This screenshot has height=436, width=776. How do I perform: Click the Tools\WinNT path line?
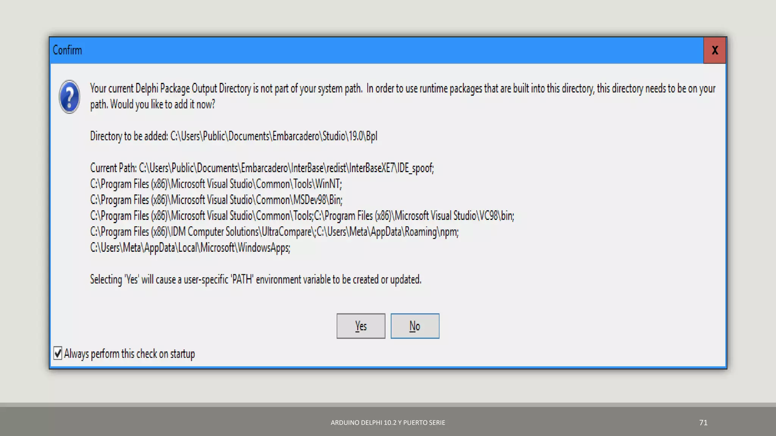216,184
